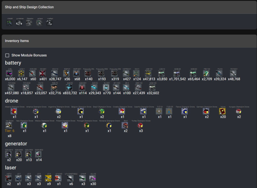Click the first battery item with x6,000
Screen dimensions: 257x188
coord(10,74)
